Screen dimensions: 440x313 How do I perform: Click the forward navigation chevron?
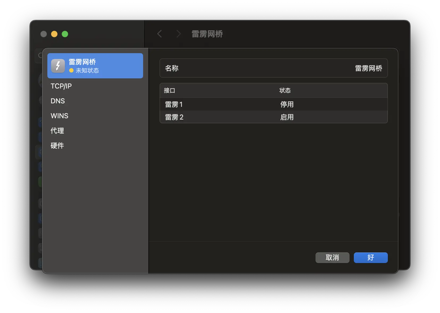(178, 34)
